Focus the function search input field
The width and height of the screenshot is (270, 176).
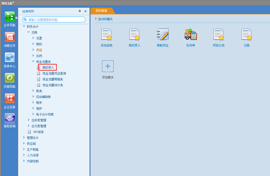54,19
